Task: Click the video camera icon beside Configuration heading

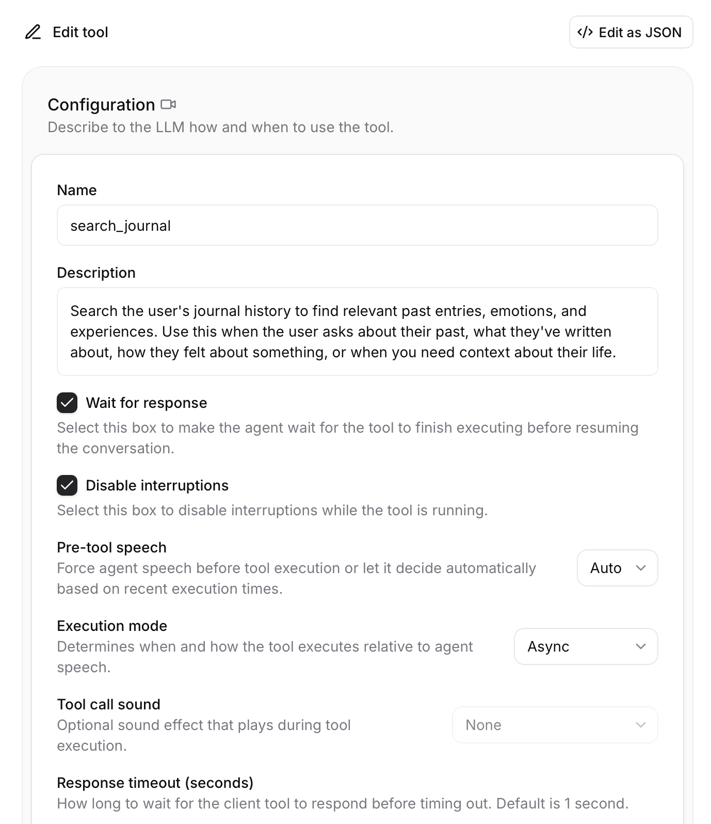Action: [x=169, y=104]
